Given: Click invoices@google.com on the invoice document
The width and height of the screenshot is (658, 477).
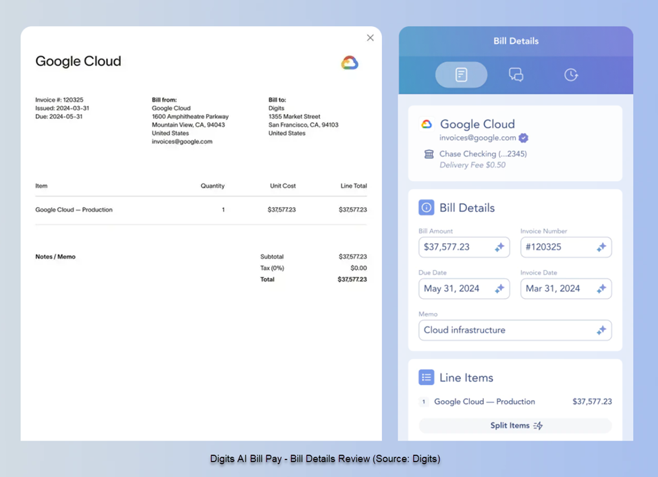Looking at the screenshot, I should 182,142.
